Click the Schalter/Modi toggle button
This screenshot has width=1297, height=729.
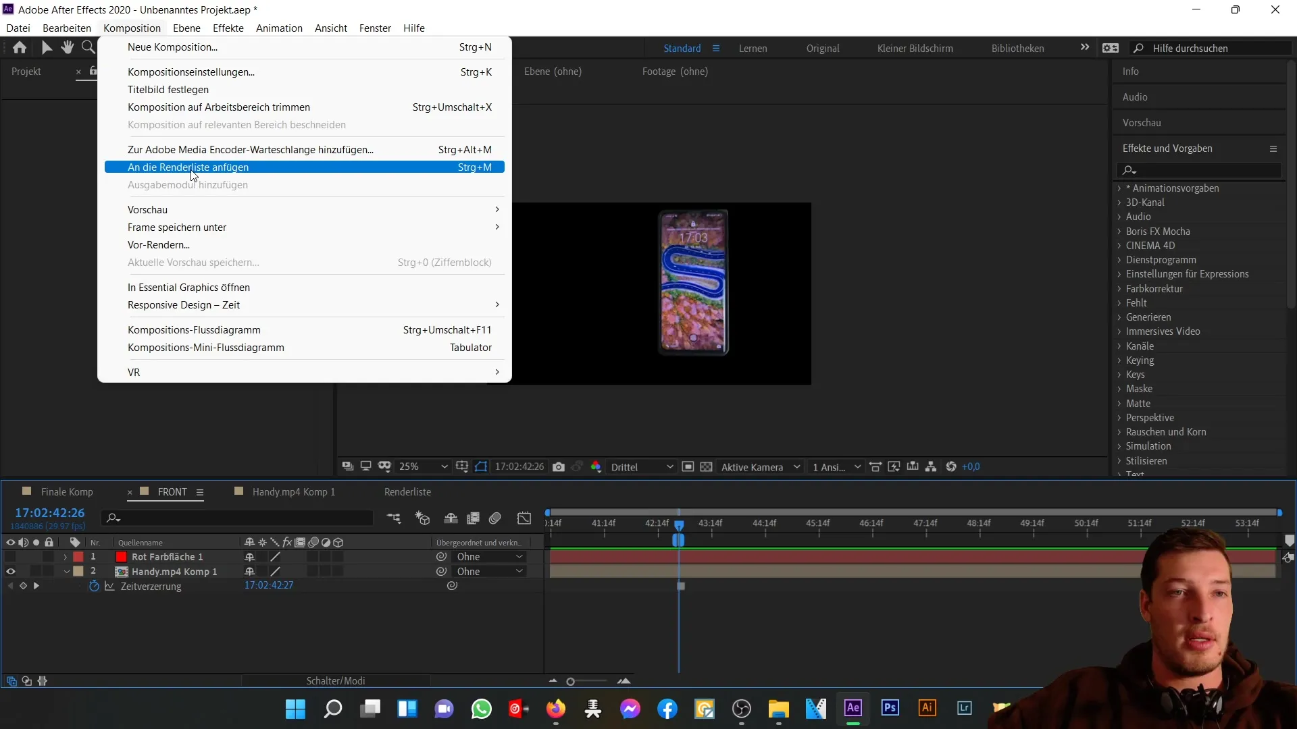pyautogui.click(x=336, y=681)
